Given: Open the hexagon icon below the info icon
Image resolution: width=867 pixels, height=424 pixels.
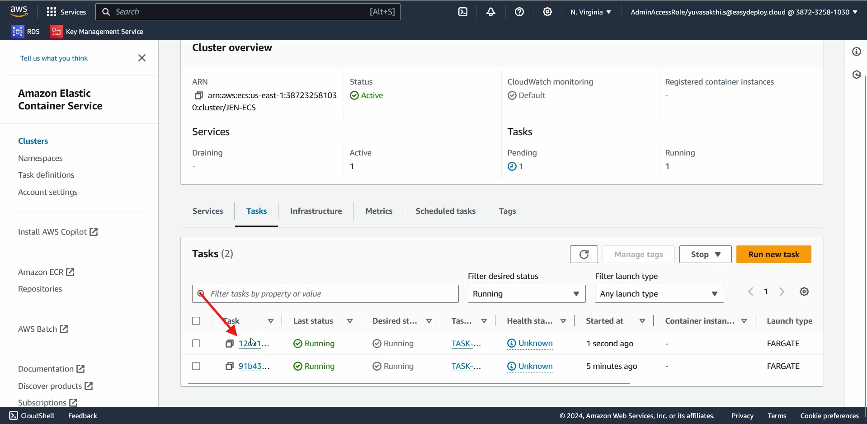Looking at the screenshot, I should coord(857,75).
